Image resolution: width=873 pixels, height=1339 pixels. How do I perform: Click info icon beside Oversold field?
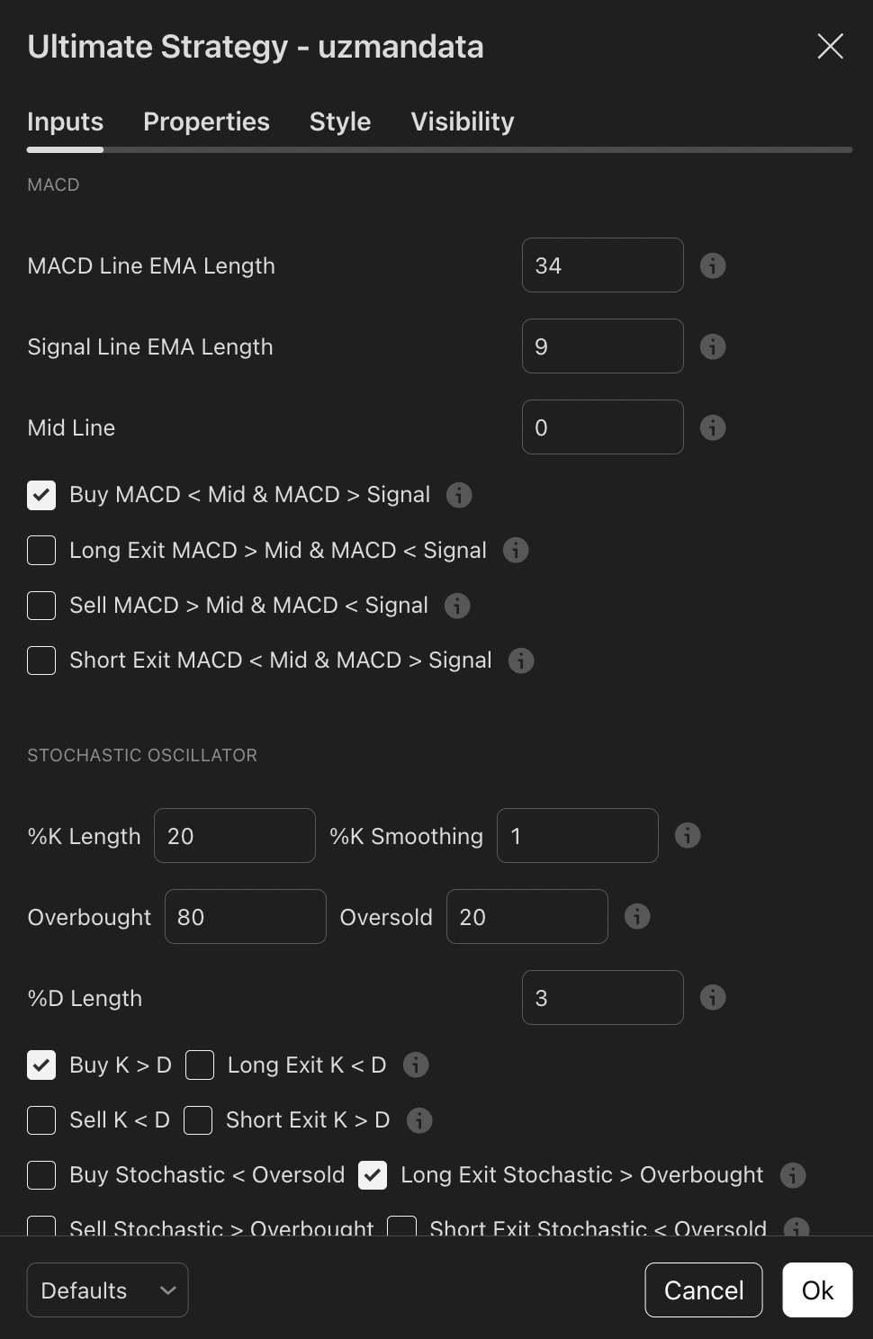click(x=637, y=917)
